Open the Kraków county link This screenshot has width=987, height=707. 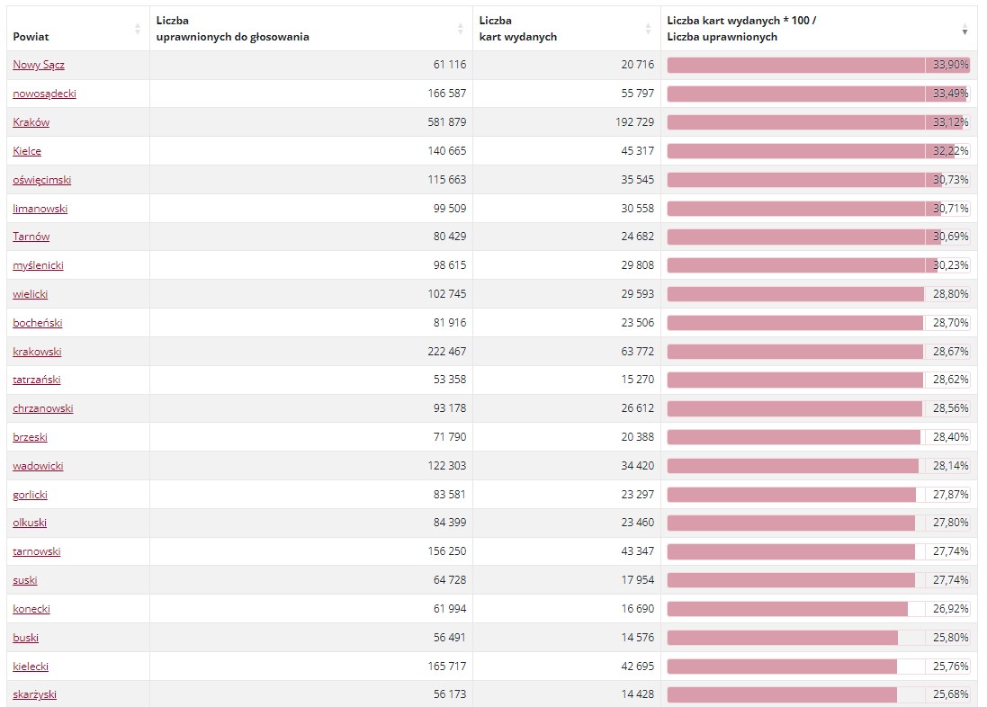(31, 122)
